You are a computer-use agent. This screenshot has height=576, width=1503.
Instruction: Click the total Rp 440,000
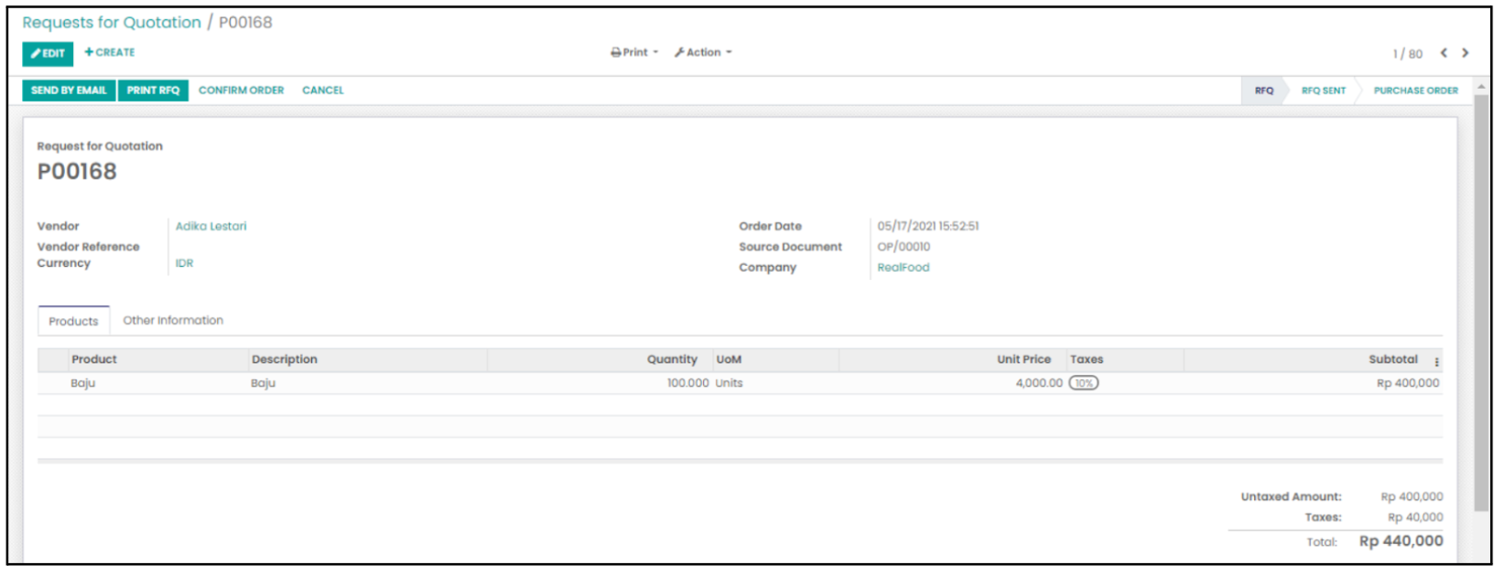pyautogui.click(x=1400, y=541)
